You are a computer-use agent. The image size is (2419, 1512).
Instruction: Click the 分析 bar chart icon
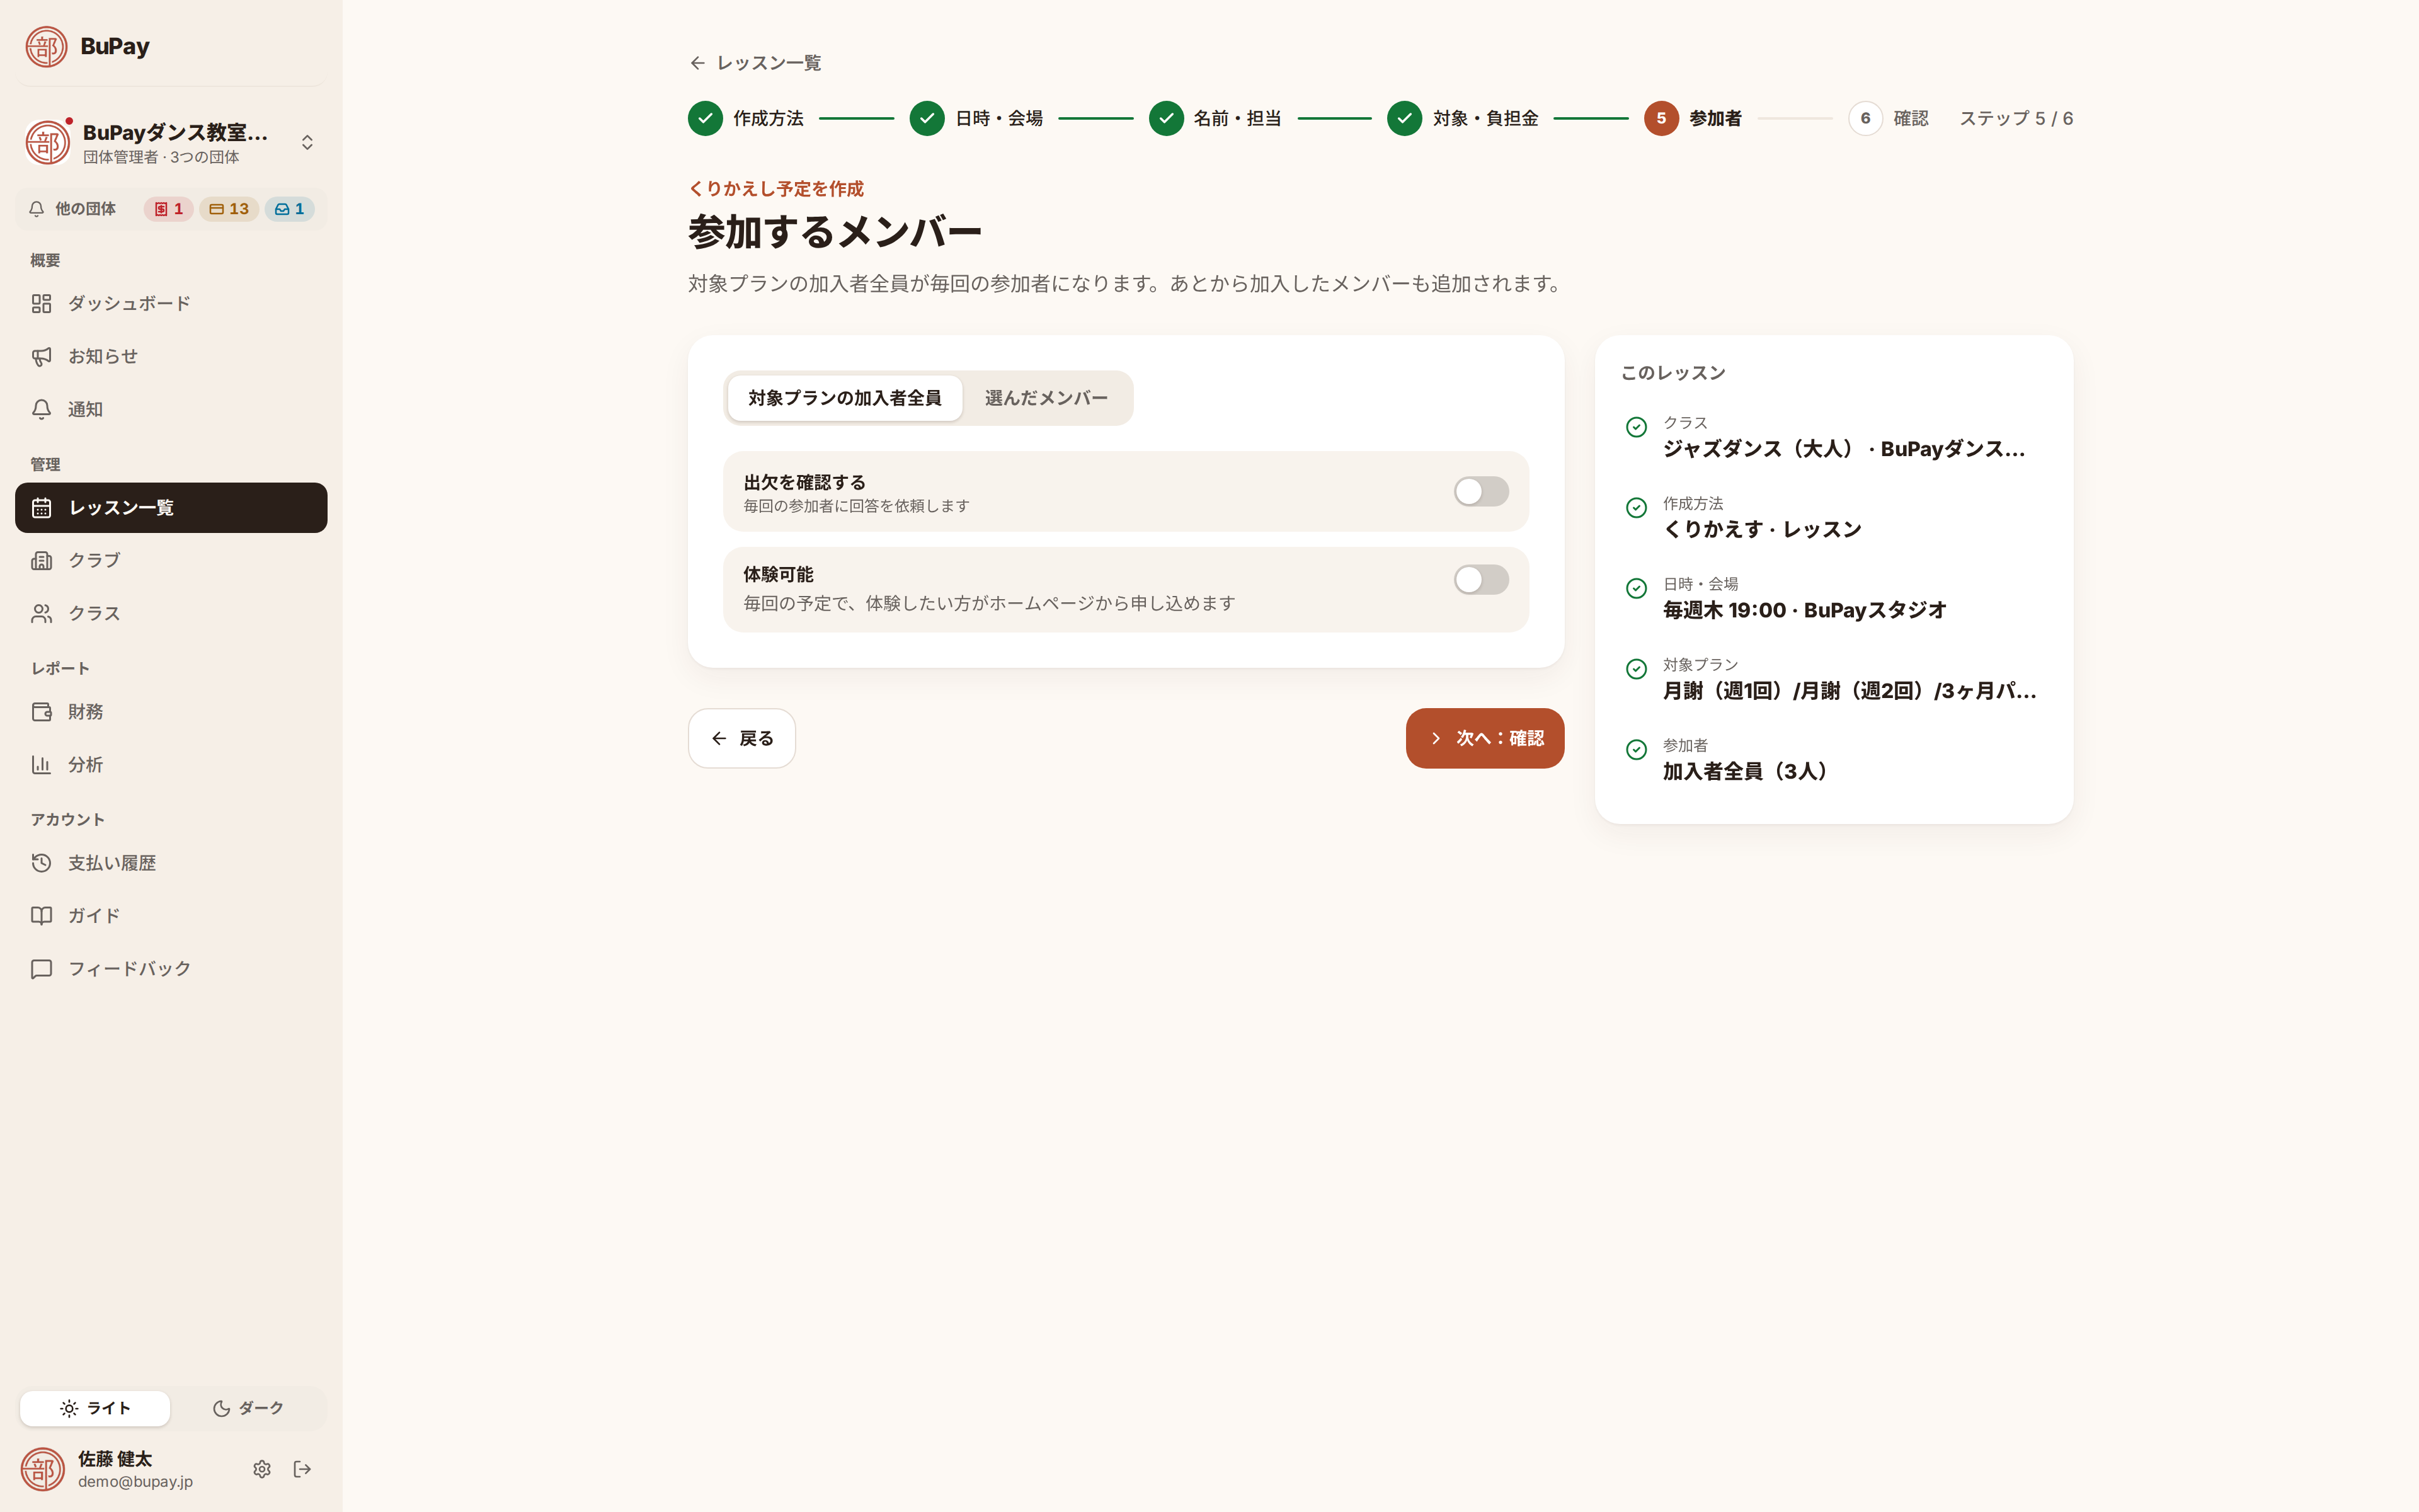41,765
